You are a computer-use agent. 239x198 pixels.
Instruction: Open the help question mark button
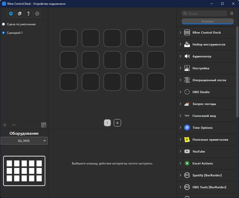tap(28, 14)
